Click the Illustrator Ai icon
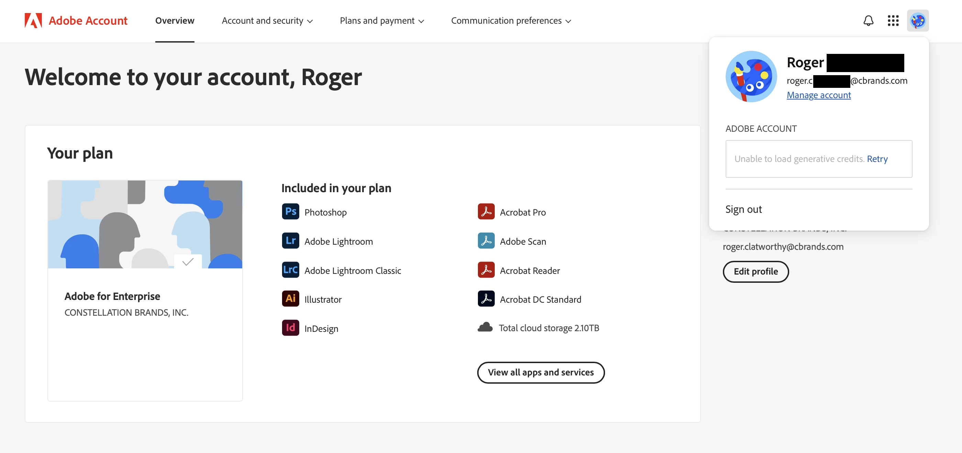The image size is (962, 453). click(x=290, y=299)
